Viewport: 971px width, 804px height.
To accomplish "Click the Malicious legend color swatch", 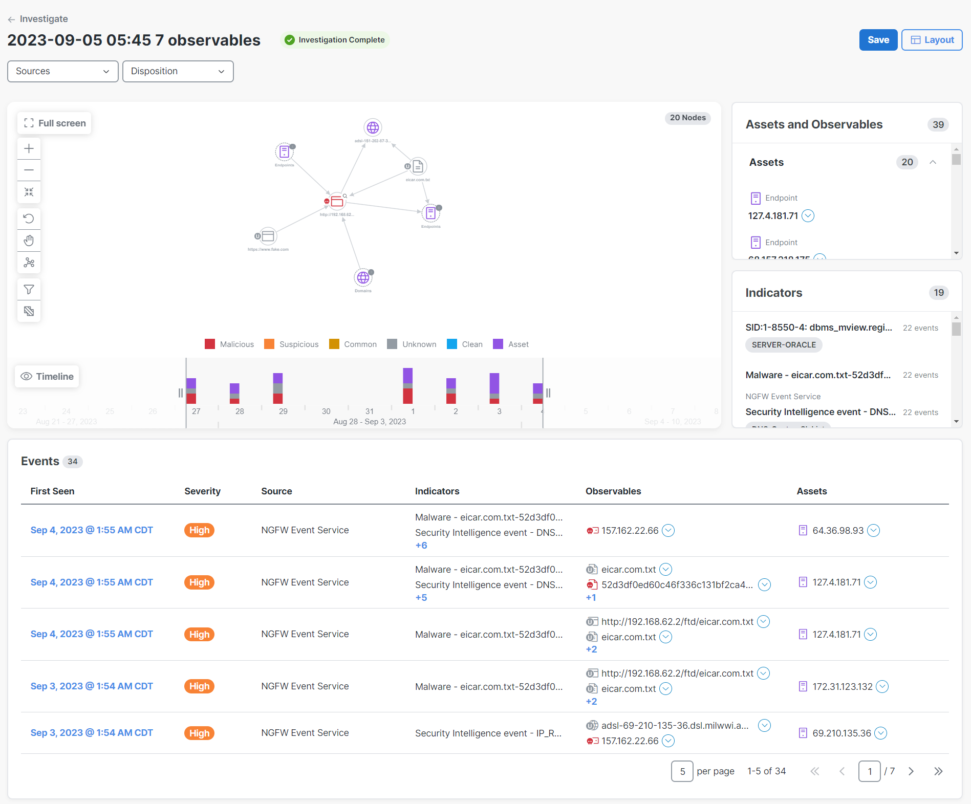I will [209, 344].
